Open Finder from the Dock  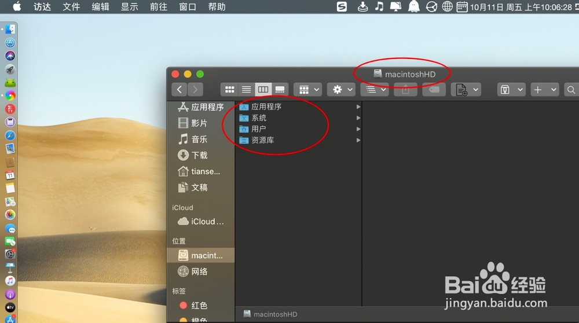(x=10, y=30)
